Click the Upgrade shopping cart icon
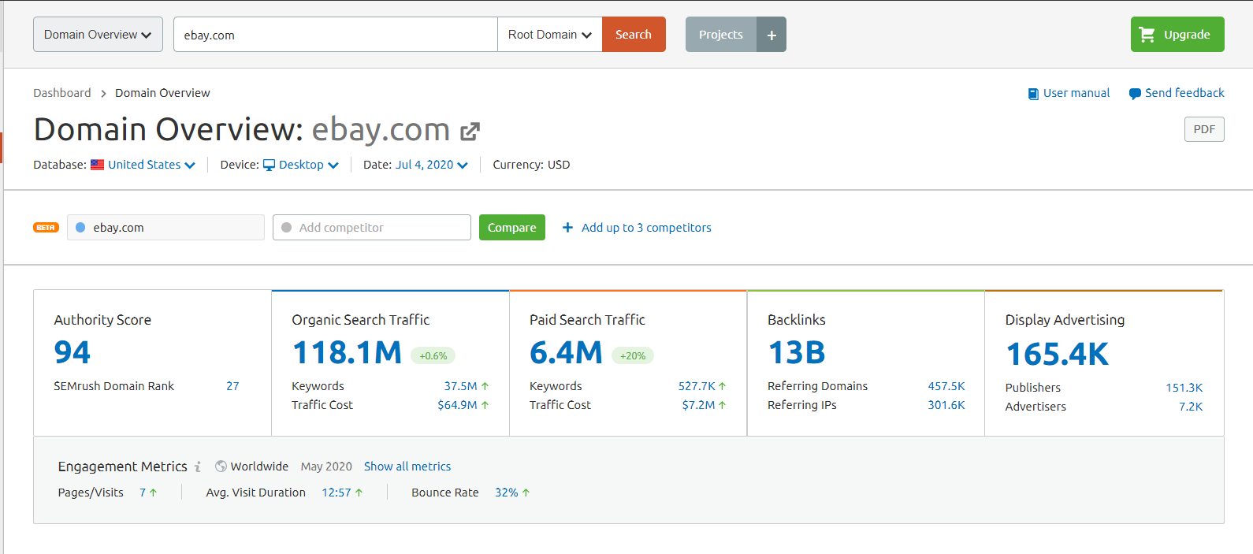1253x554 pixels. 1147,35
